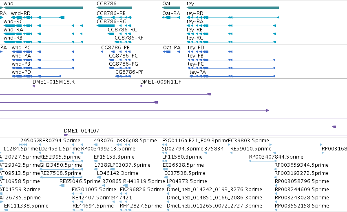Open transcript wnd-RD
Viewport: 347px width, 212px height.
pyautogui.click(x=20, y=13)
